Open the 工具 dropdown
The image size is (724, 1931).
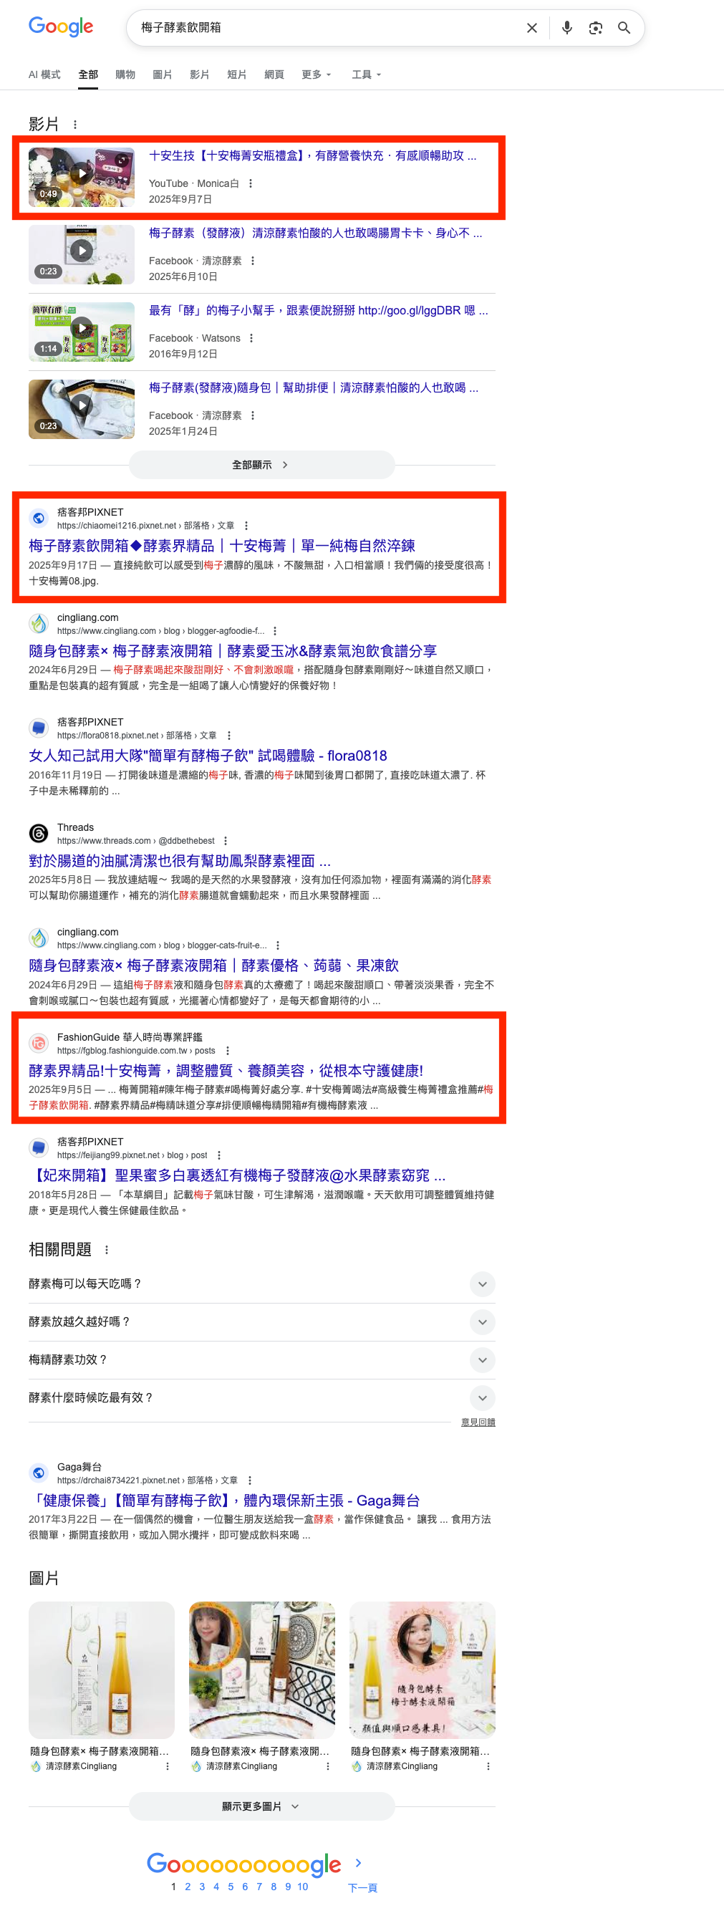(x=367, y=75)
